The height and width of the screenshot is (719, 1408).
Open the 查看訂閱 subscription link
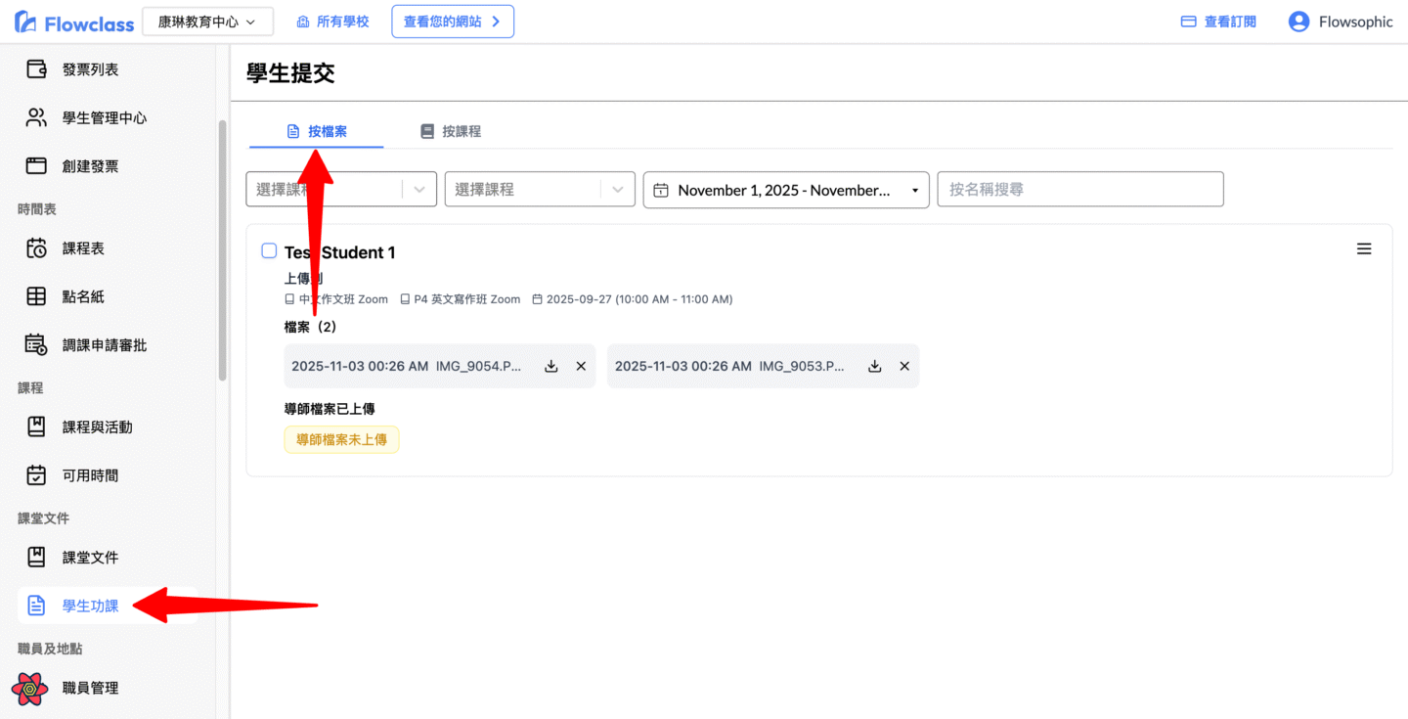pos(1218,22)
